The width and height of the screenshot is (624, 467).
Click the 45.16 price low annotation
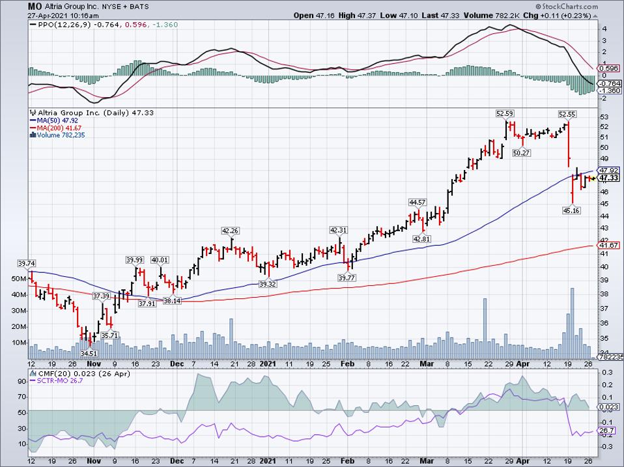click(571, 210)
